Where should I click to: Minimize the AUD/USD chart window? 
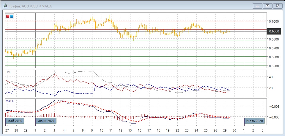pos(257,6)
